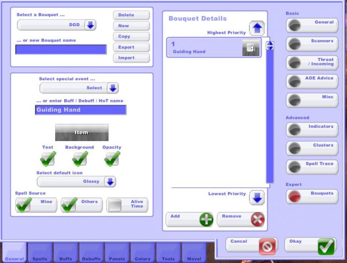Click the green plus Add icon

coord(206,220)
